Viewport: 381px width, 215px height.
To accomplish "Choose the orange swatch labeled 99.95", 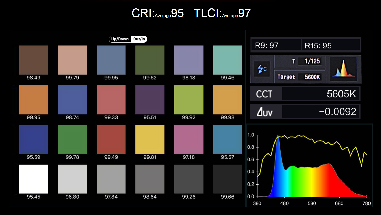I will [34, 100].
